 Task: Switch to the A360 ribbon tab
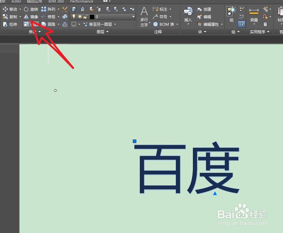pos(16,1)
